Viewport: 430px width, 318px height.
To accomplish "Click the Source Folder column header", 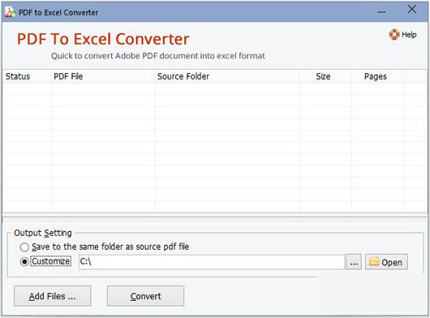I will coord(227,76).
